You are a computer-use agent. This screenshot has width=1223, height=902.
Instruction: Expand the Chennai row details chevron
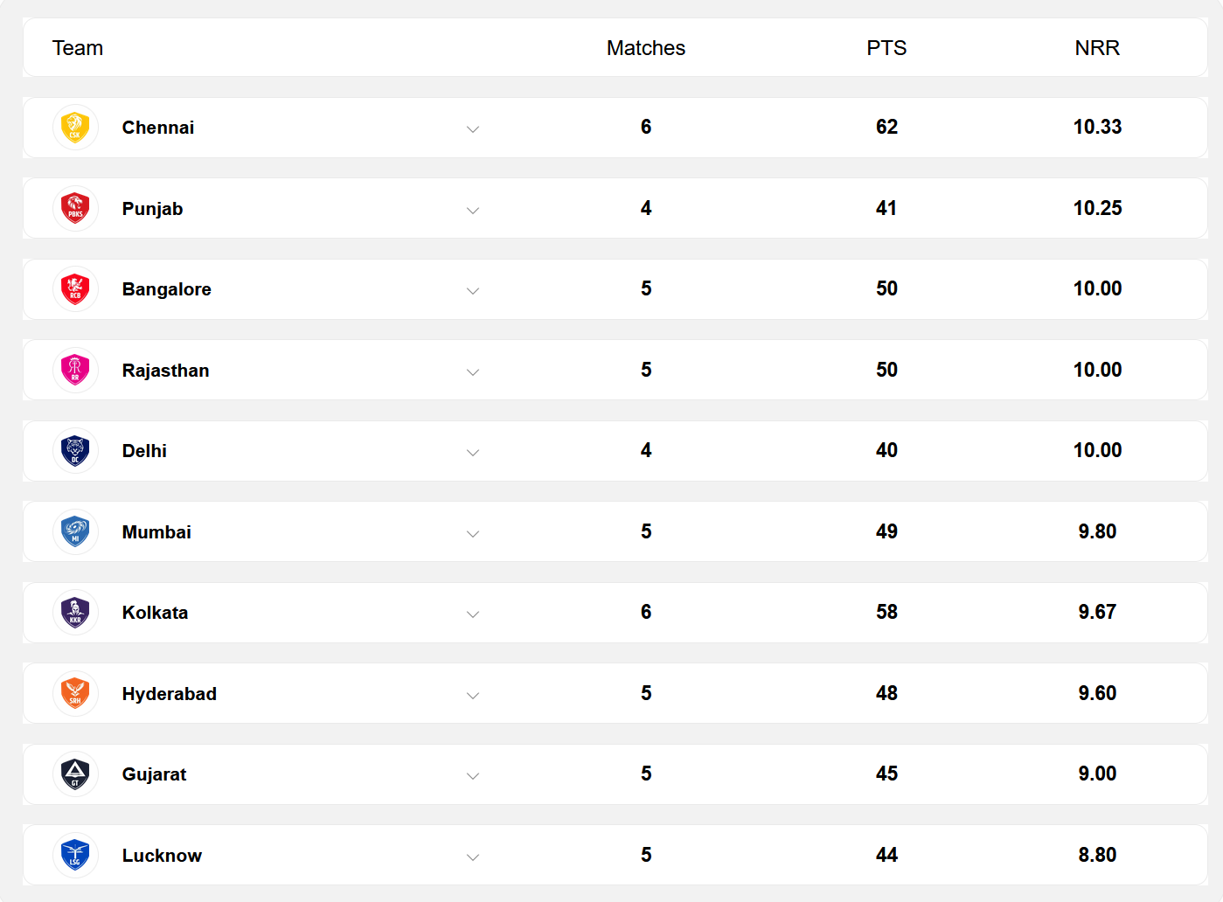click(473, 129)
